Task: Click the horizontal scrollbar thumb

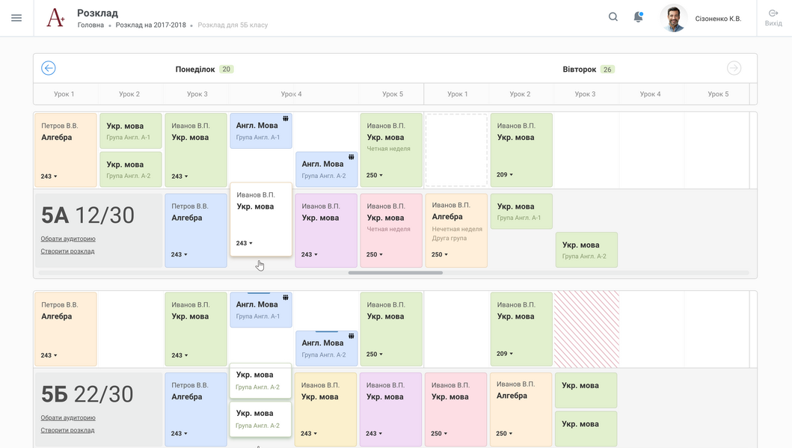Action: (x=396, y=273)
